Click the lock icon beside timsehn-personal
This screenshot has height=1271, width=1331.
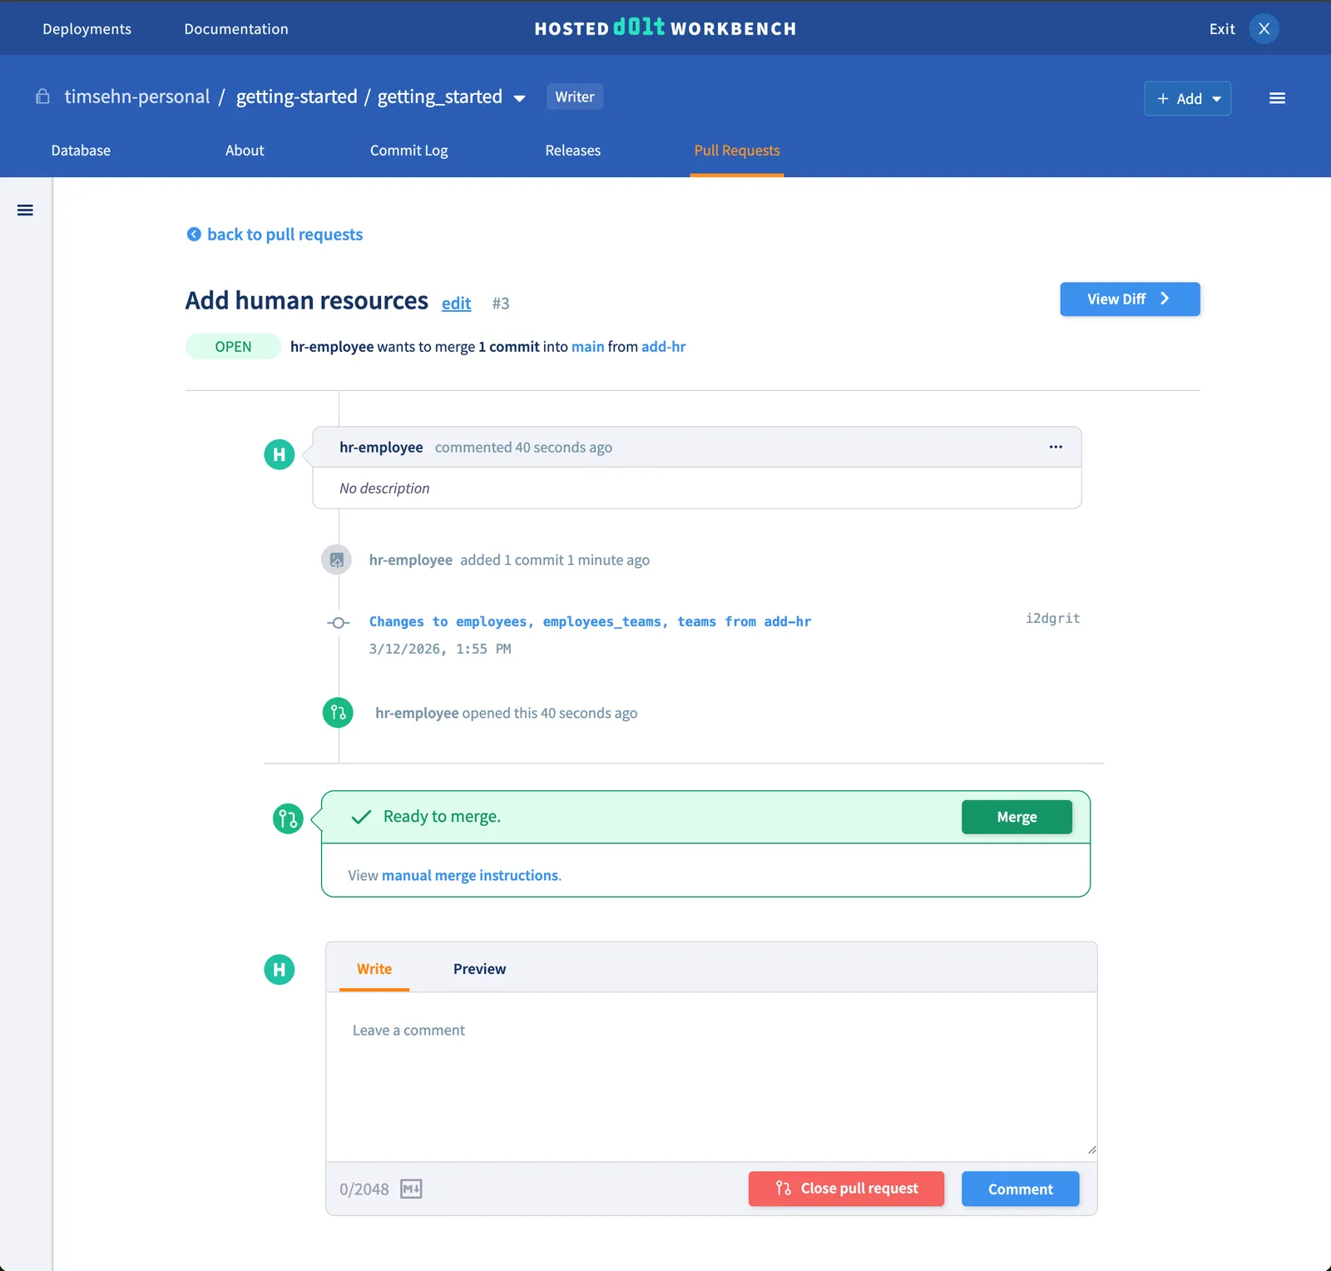tap(42, 96)
